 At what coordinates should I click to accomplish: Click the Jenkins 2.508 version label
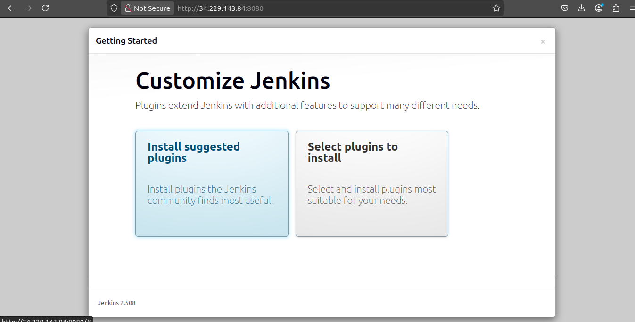pyautogui.click(x=116, y=303)
